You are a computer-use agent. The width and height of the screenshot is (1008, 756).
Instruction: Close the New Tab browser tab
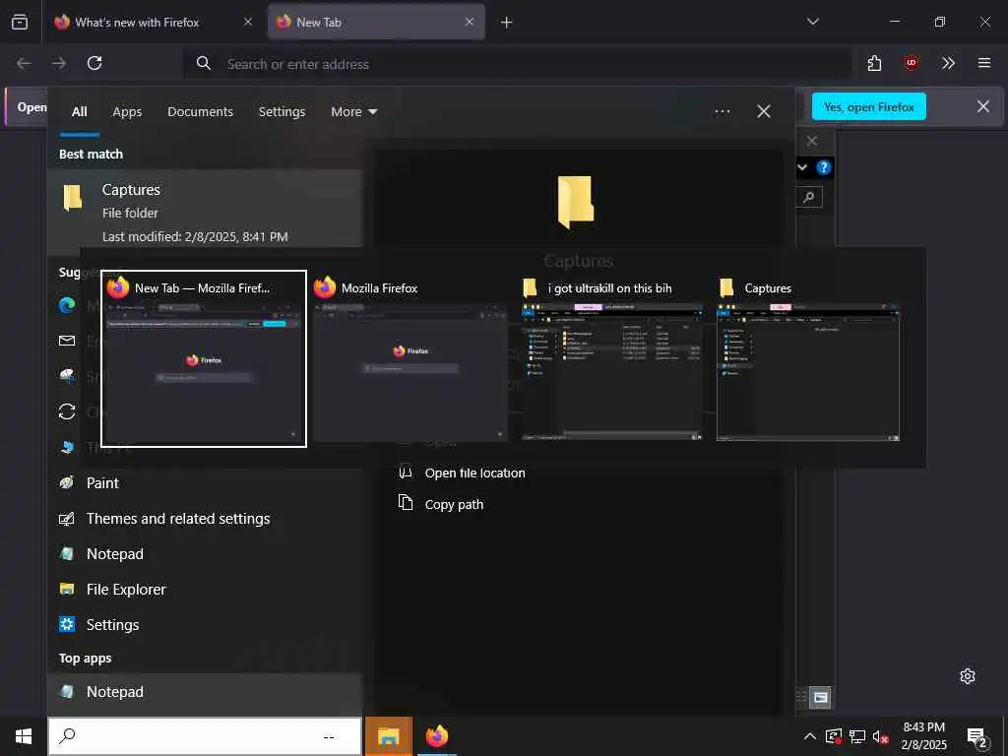pos(470,22)
